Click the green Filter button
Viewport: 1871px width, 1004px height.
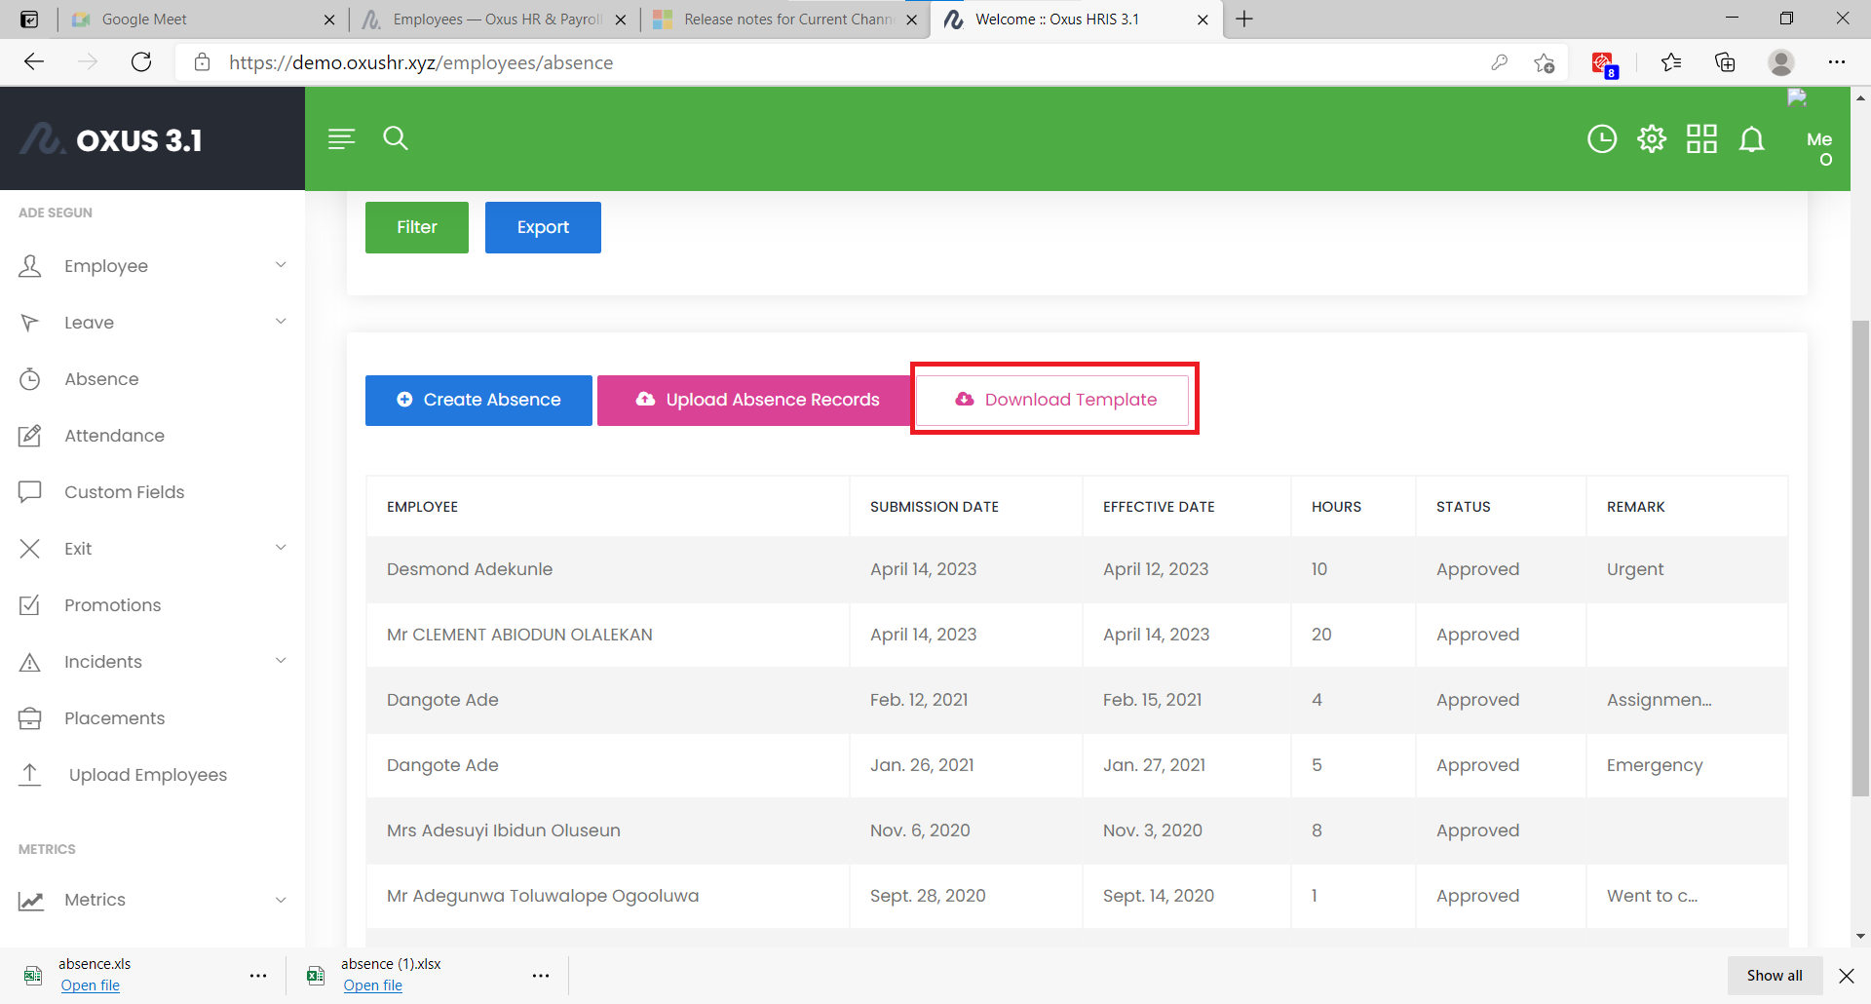(417, 227)
